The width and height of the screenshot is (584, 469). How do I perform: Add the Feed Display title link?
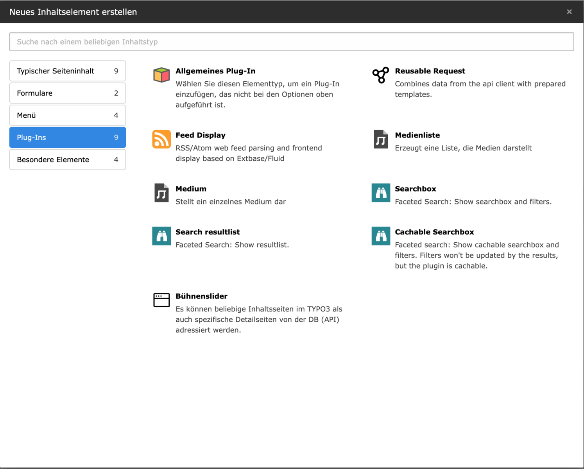click(x=201, y=135)
